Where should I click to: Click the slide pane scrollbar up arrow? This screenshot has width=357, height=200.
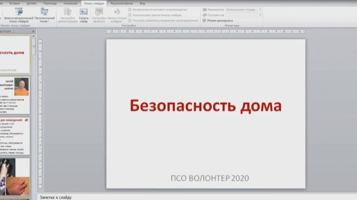pyautogui.click(x=33, y=36)
